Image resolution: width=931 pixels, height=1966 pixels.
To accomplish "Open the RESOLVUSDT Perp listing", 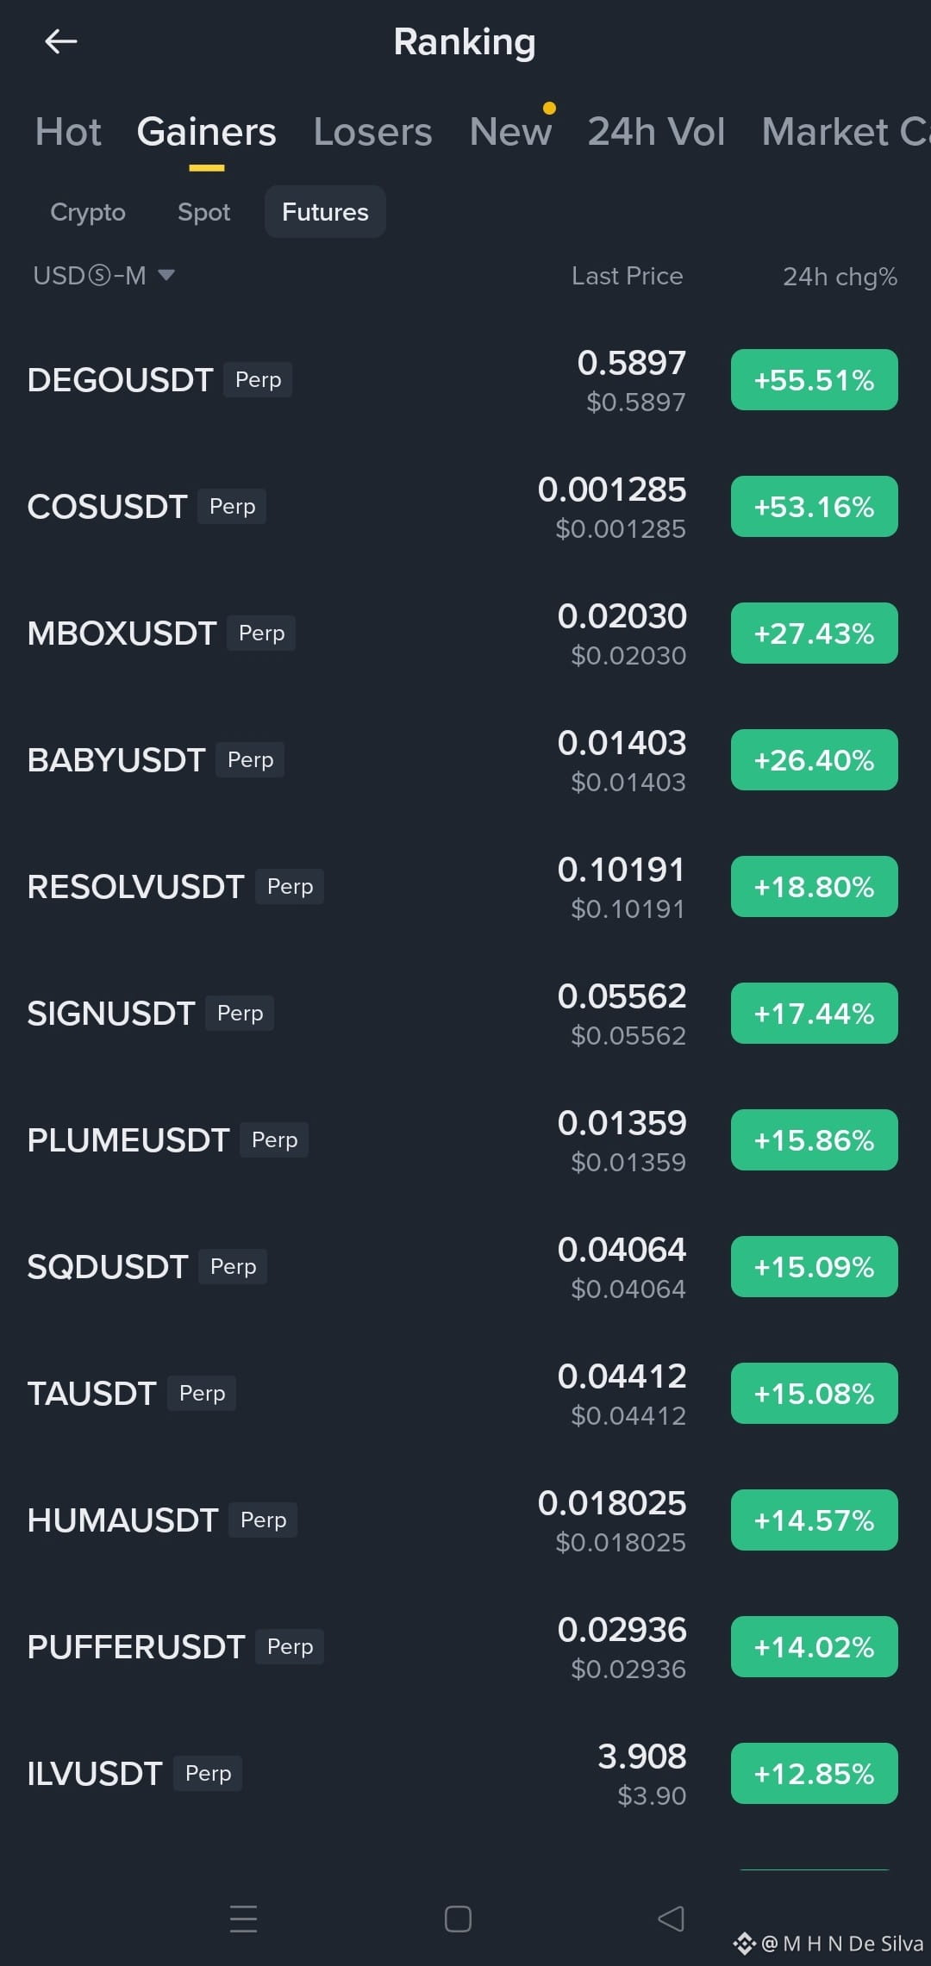I will (465, 887).
